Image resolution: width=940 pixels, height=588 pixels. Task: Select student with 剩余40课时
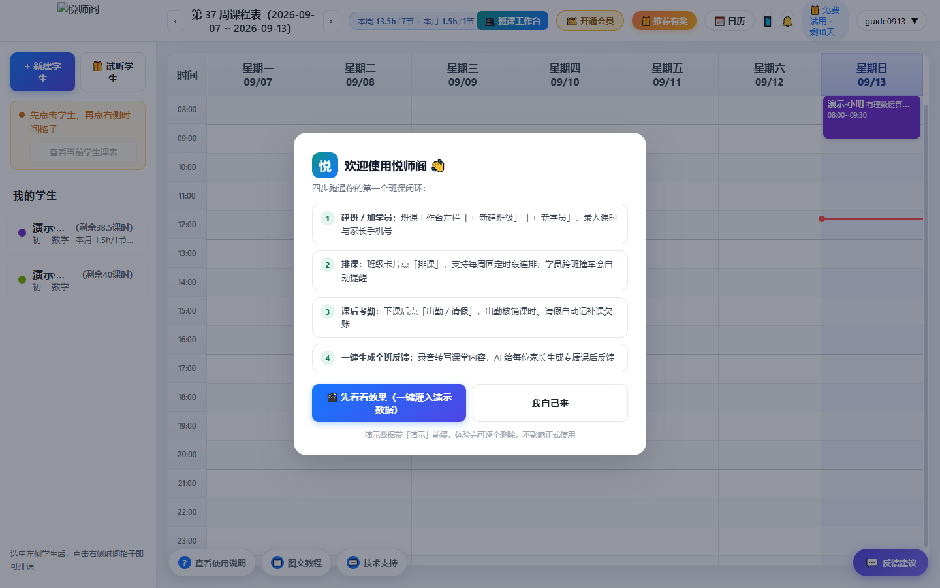pos(78,280)
